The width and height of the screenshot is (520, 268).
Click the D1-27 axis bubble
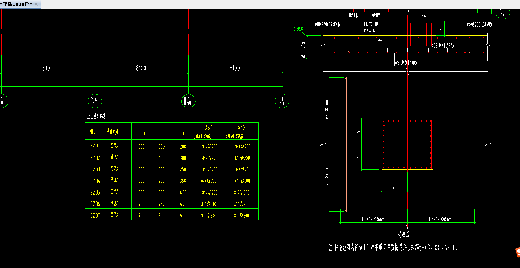point(282,101)
